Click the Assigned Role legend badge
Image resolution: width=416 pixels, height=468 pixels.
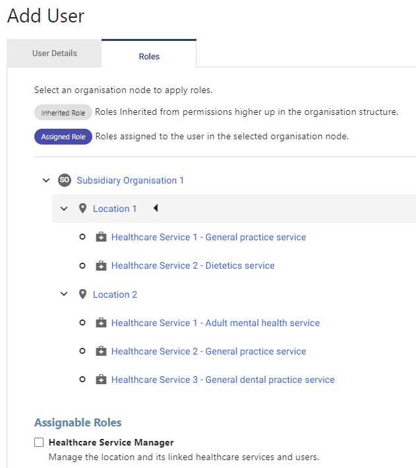click(x=63, y=137)
